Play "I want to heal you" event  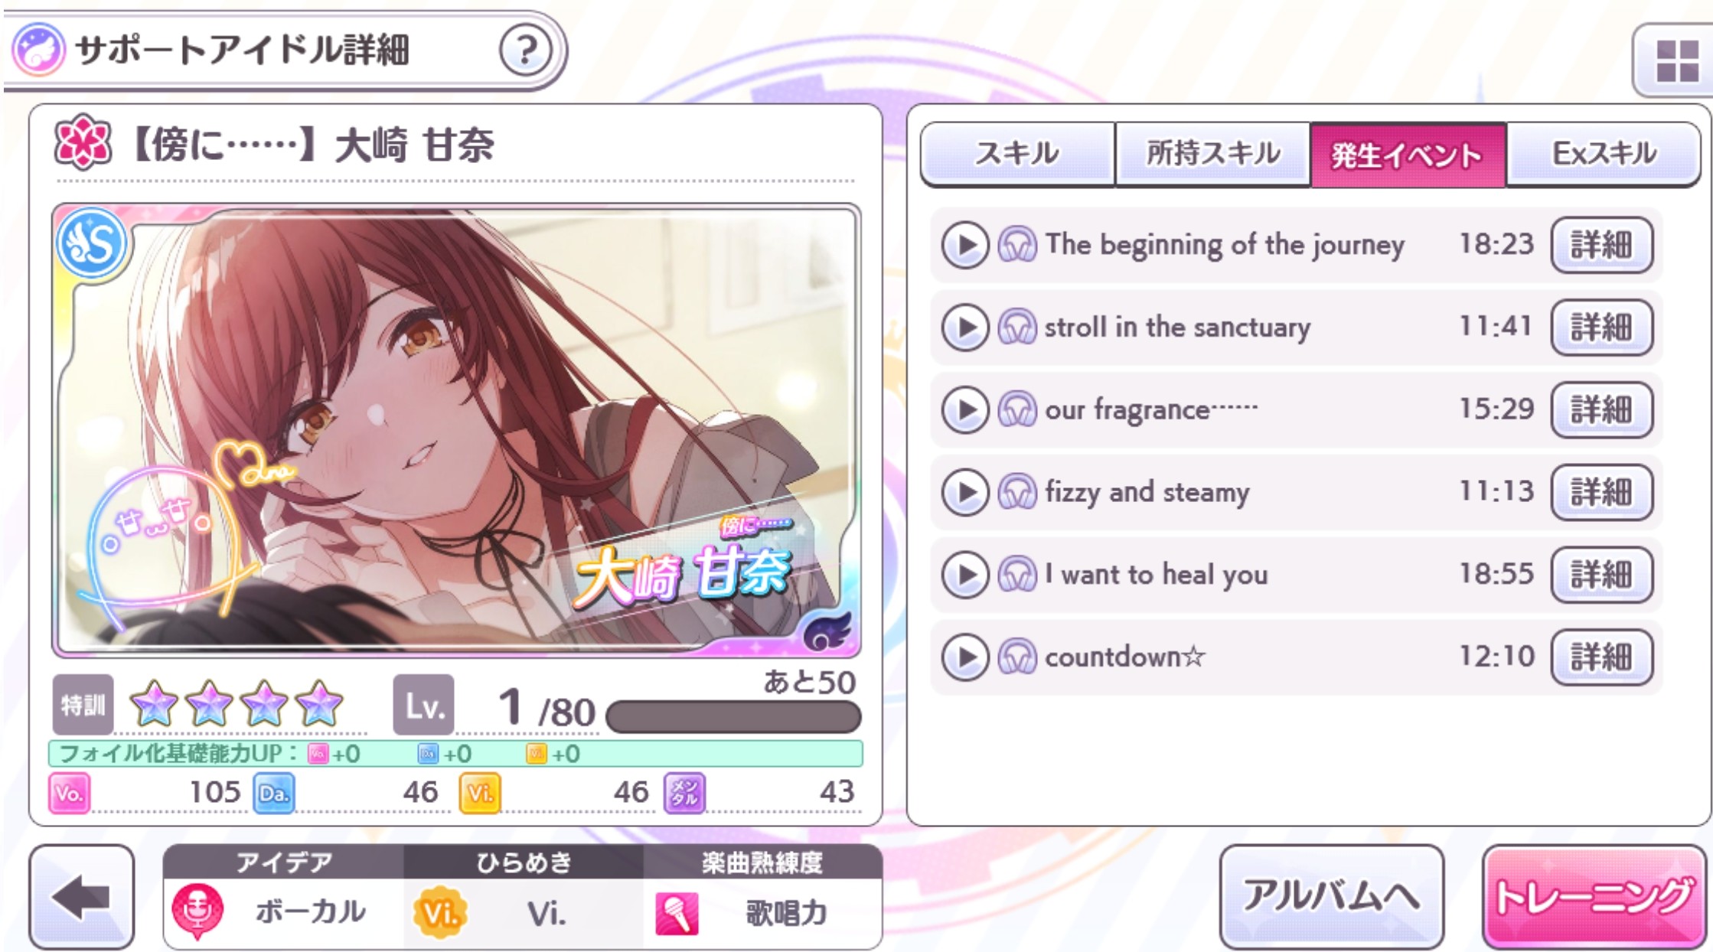tap(965, 575)
